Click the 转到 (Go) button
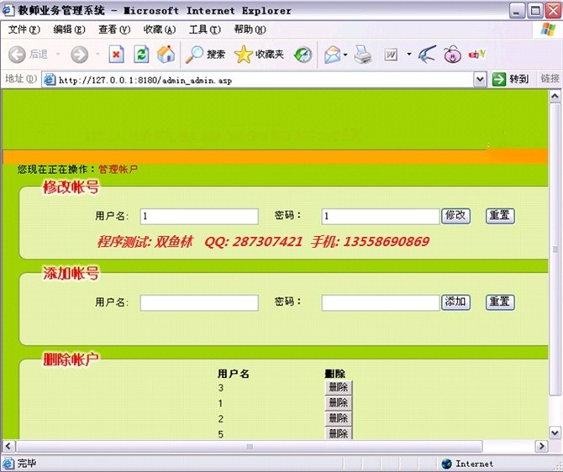This screenshot has height=472, width=563. (510, 79)
